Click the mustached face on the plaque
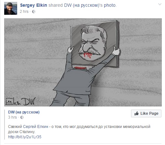The width and height of the screenshot is (165, 145). [93, 43]
